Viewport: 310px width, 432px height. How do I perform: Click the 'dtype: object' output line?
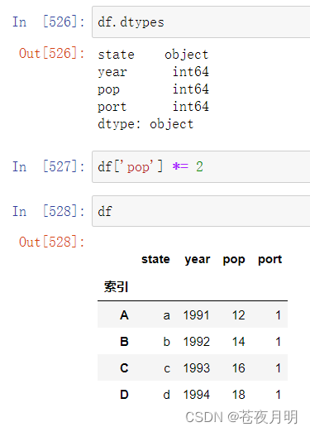(145, 124)
